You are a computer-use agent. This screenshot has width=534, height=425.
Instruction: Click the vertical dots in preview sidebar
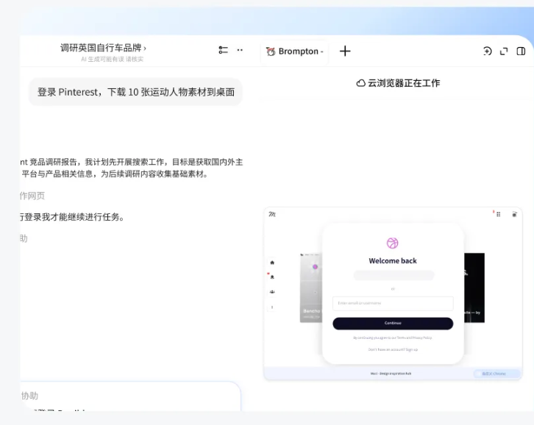pos(272,307)
